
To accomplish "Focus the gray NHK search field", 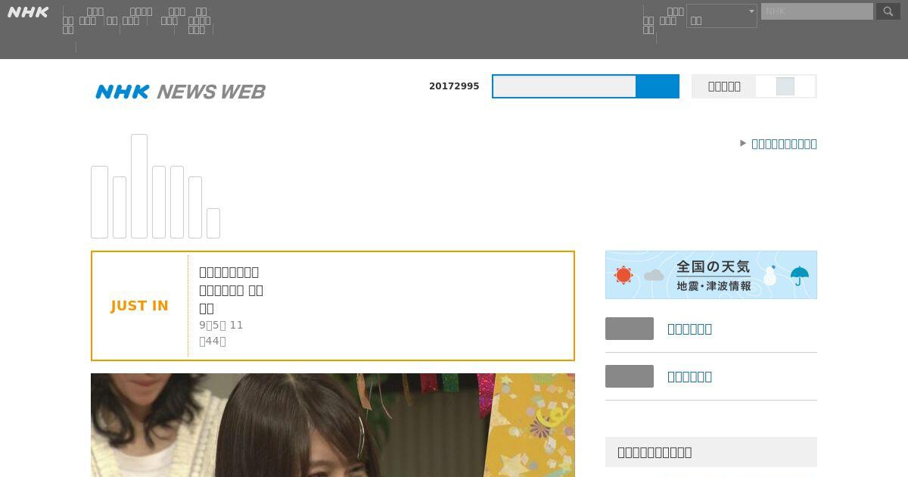I will tap(817, 11).
